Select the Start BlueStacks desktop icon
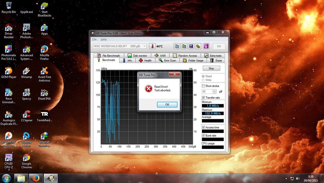This screenshot has width=324, height=183. coord(45,9)
